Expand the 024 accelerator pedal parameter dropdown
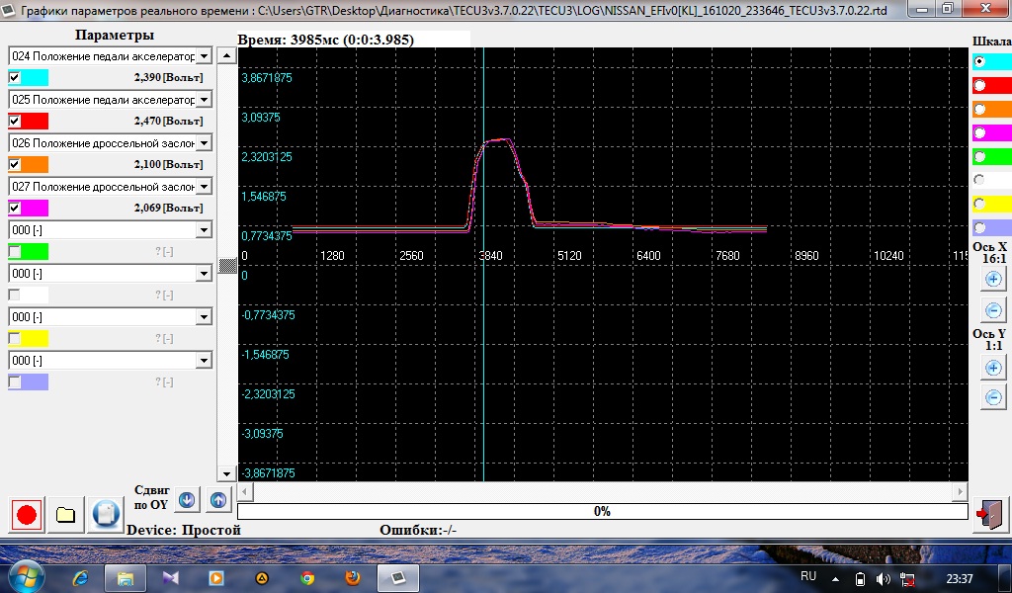The height and width of the screenshot is (593, 1012). (x=204, y=56)
